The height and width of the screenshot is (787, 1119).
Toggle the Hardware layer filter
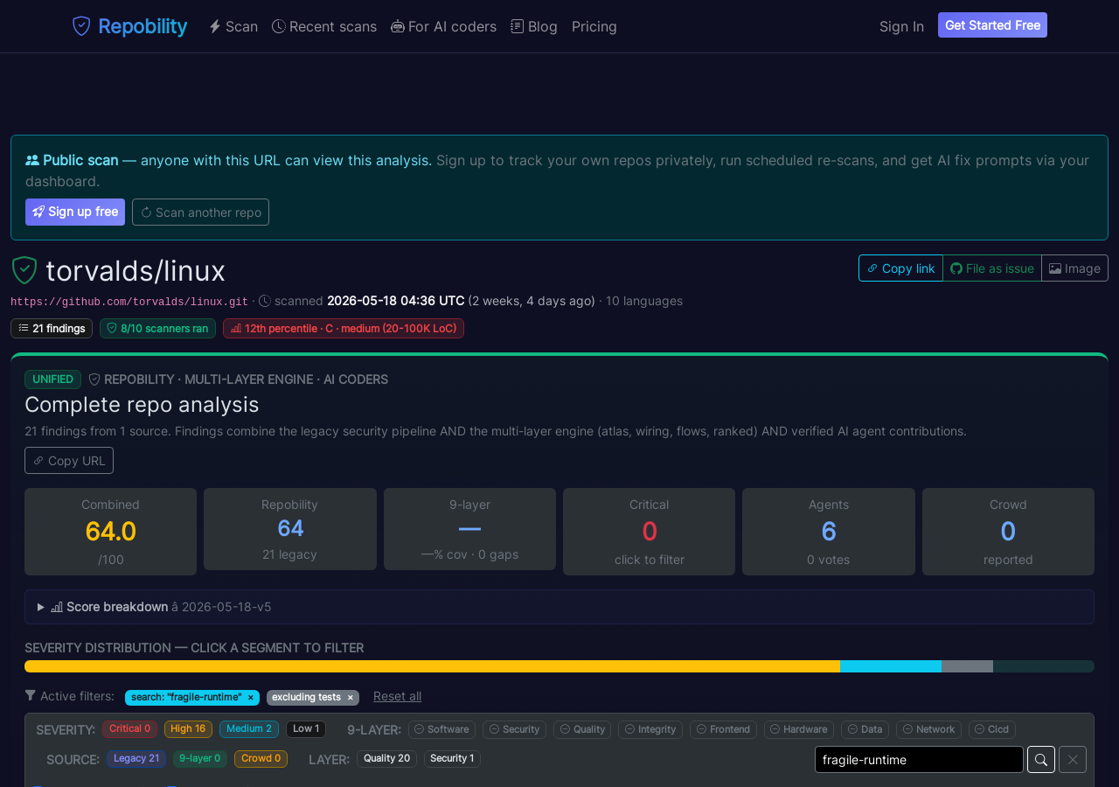point(799,729)
